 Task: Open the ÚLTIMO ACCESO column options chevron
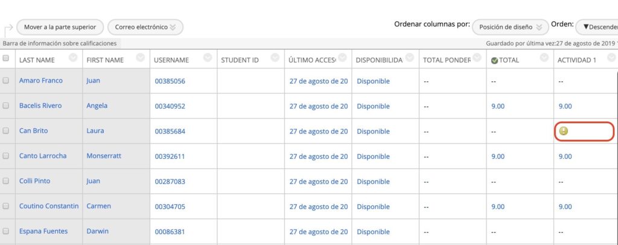[x=343, y=57]
